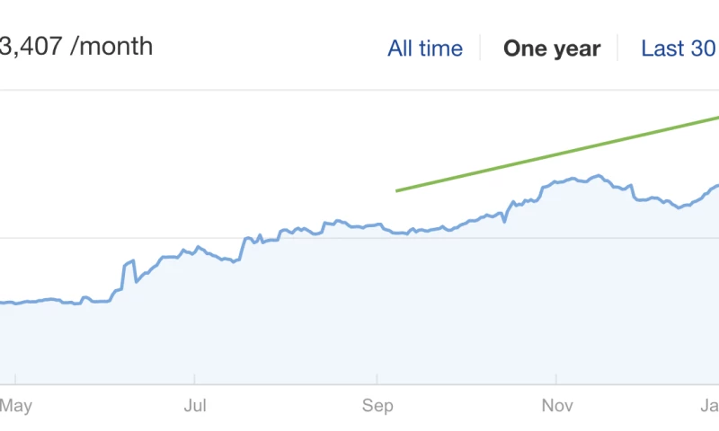This screenshot has width=719, height=431.
Task: Click the sudden spike on the line in June
Action: (131, 260)
